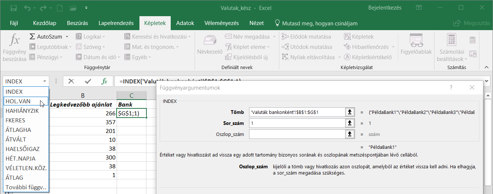Viewport: 493px width, 194px height.
Task: Choose További függv.. at list bottom
Action: pos(25,187)
